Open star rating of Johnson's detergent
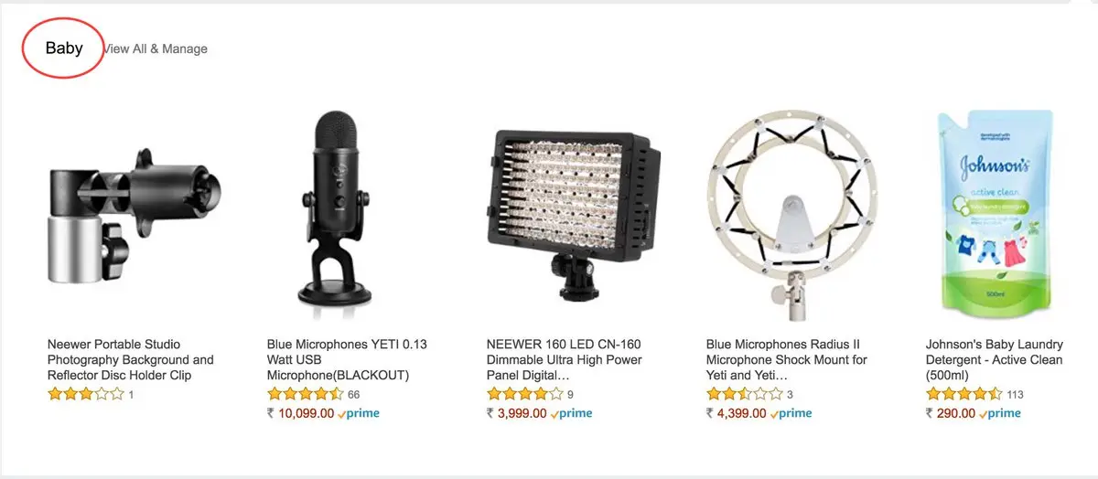 [963, 395]
